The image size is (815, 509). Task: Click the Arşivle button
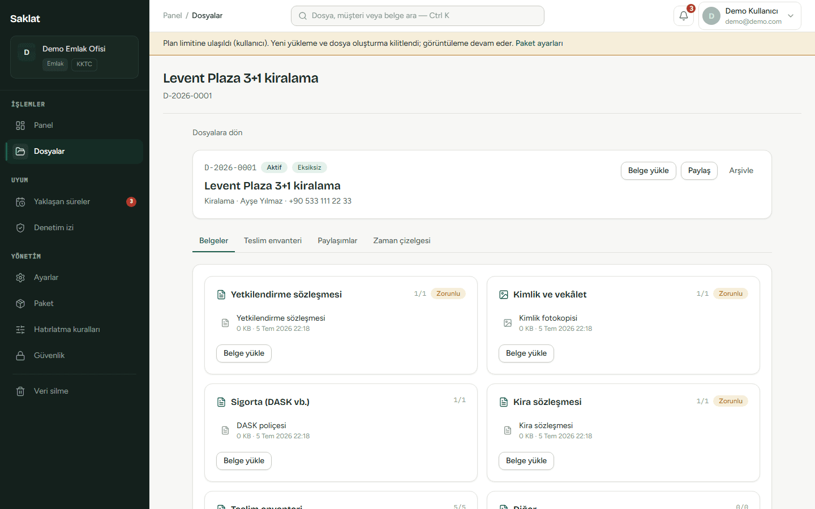click(741, 171)
